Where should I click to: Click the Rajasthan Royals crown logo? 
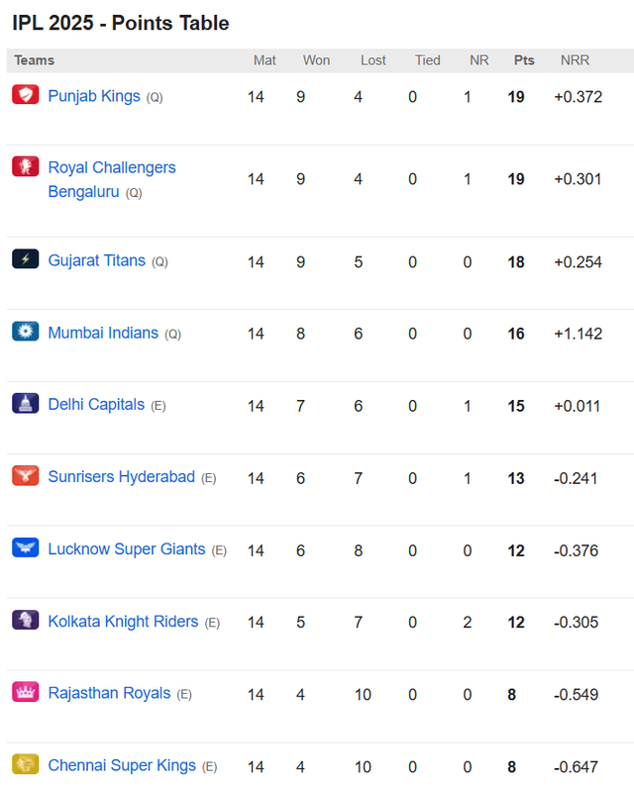point(25,692)
